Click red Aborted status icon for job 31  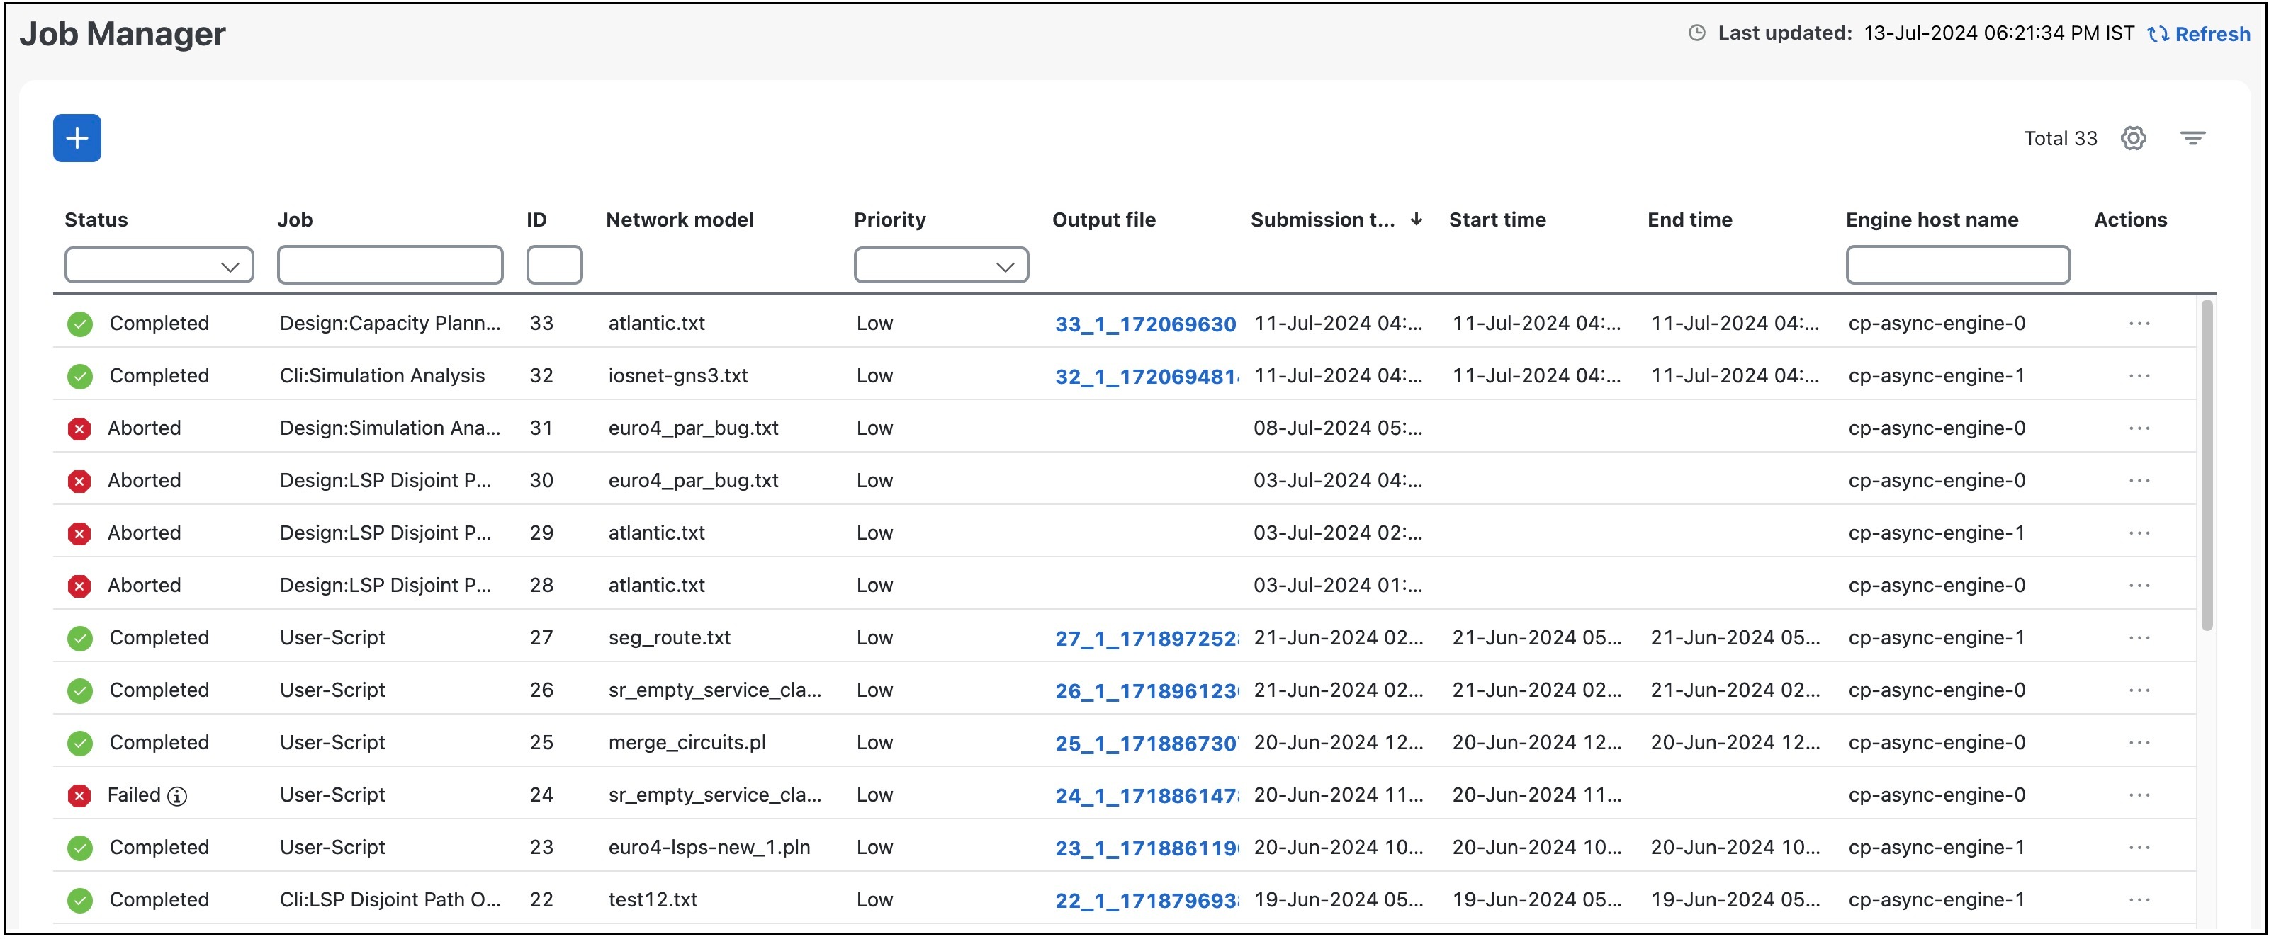pos(79,428)
